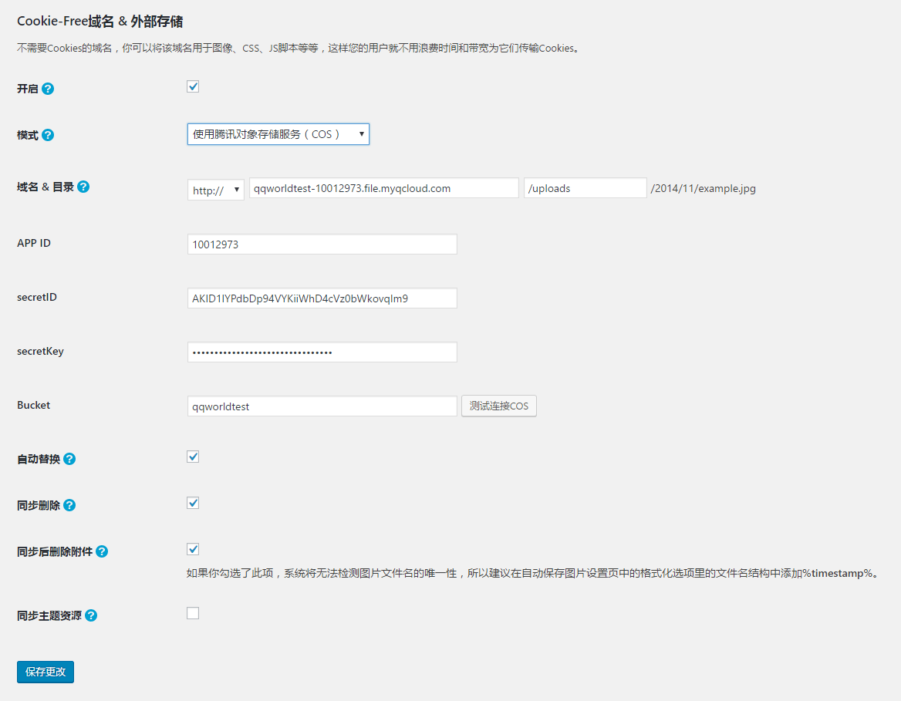Open help icon next to 模式
The width and height of the screenshot is (901, 701).
(48, 135)
